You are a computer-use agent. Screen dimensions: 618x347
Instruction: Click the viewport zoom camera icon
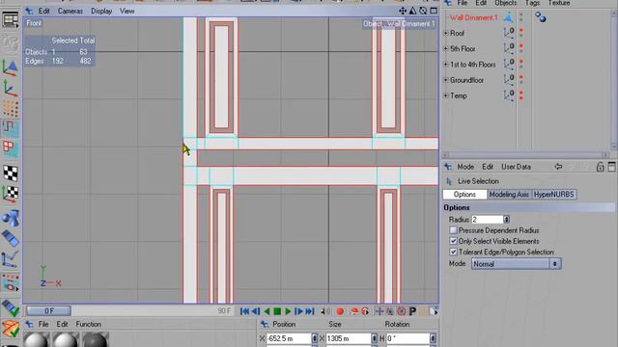412,11
